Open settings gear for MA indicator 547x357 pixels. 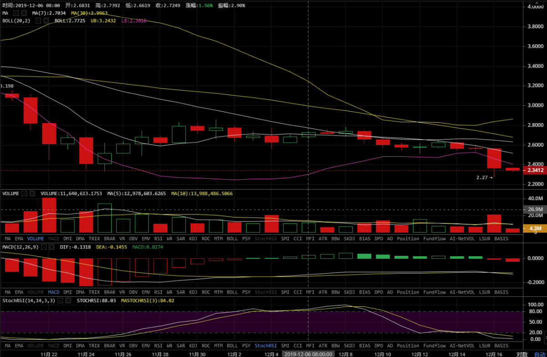16,13
